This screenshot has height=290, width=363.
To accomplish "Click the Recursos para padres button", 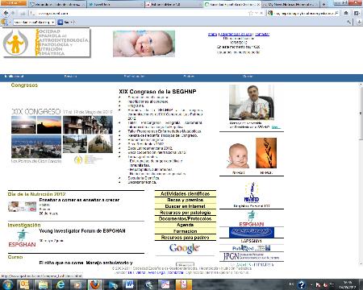I will coord(186,238).
